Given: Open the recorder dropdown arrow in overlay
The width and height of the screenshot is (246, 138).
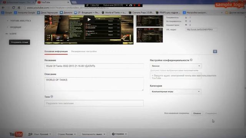Looking at the screenshot, I should [126, 5].
